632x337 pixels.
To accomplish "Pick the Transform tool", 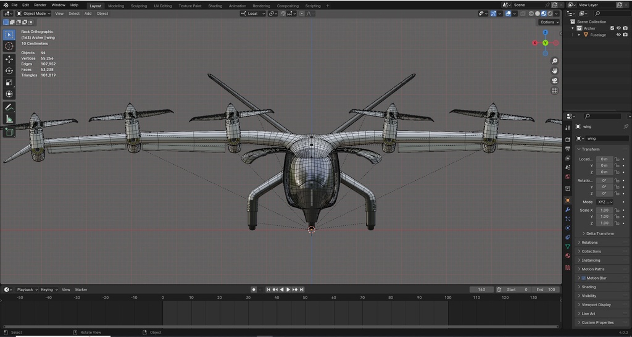I will coord(9,94).
